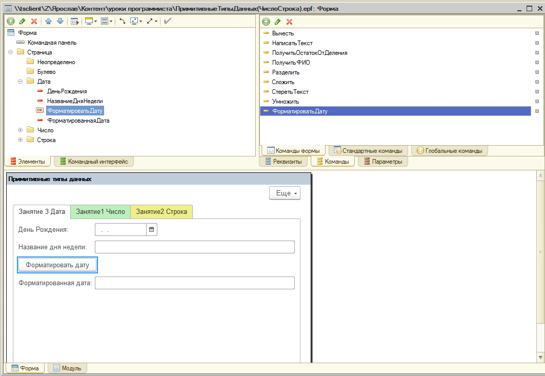The width and height of the screenshot is (545, 376).
Task: Click the Название дня недели input field
Action: [195, 247]
